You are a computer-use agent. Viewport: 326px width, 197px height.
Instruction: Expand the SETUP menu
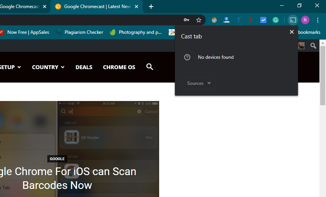click(x=10, y=67)
